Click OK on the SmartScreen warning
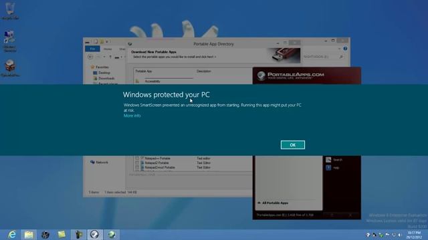This screenshot has height=240, width=428. coord(293,145)
